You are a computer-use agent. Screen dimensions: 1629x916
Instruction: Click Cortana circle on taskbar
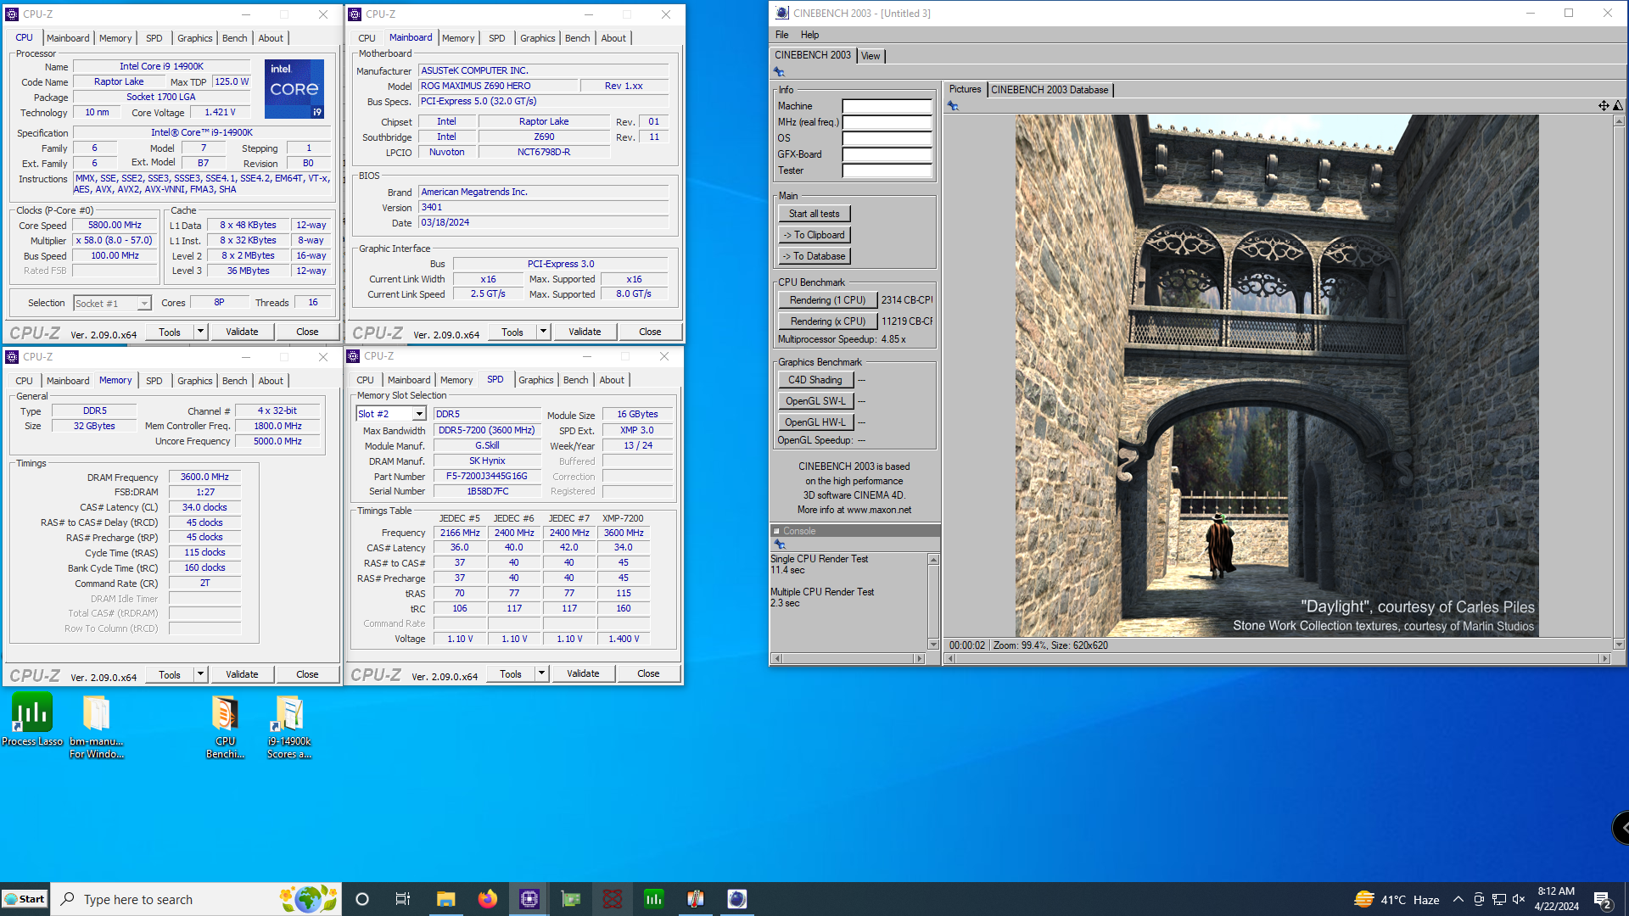[x=362, y=899]
